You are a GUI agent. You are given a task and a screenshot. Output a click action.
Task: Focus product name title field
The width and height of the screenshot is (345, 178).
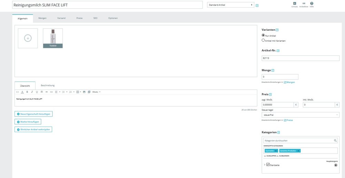(107, 5)
